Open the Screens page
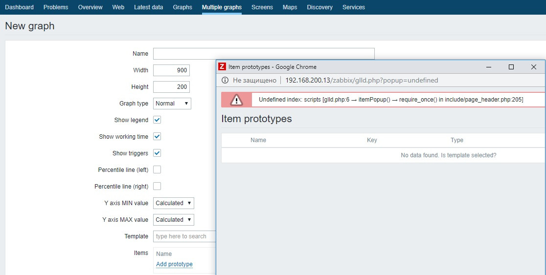546x275 pixels. point(262,7)
